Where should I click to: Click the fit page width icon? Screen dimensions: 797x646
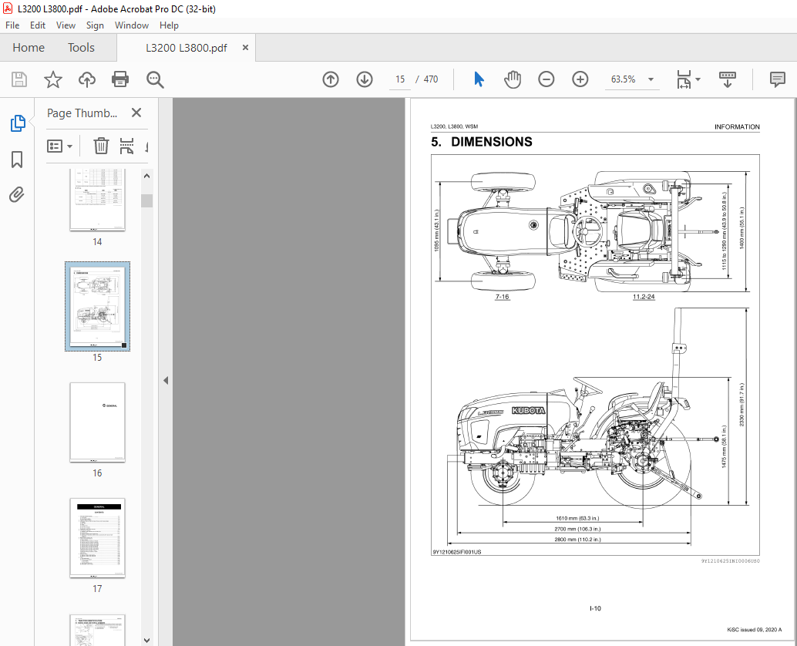click(x=684, y=79)
